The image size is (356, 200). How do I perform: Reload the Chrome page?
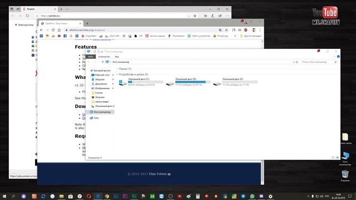pos(53,30)
